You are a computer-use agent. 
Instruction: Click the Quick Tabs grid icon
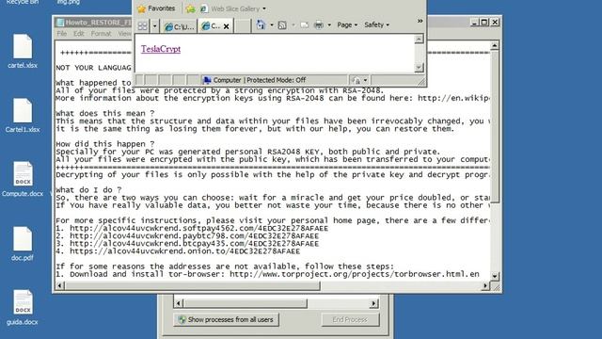click(x=142, y=25)
